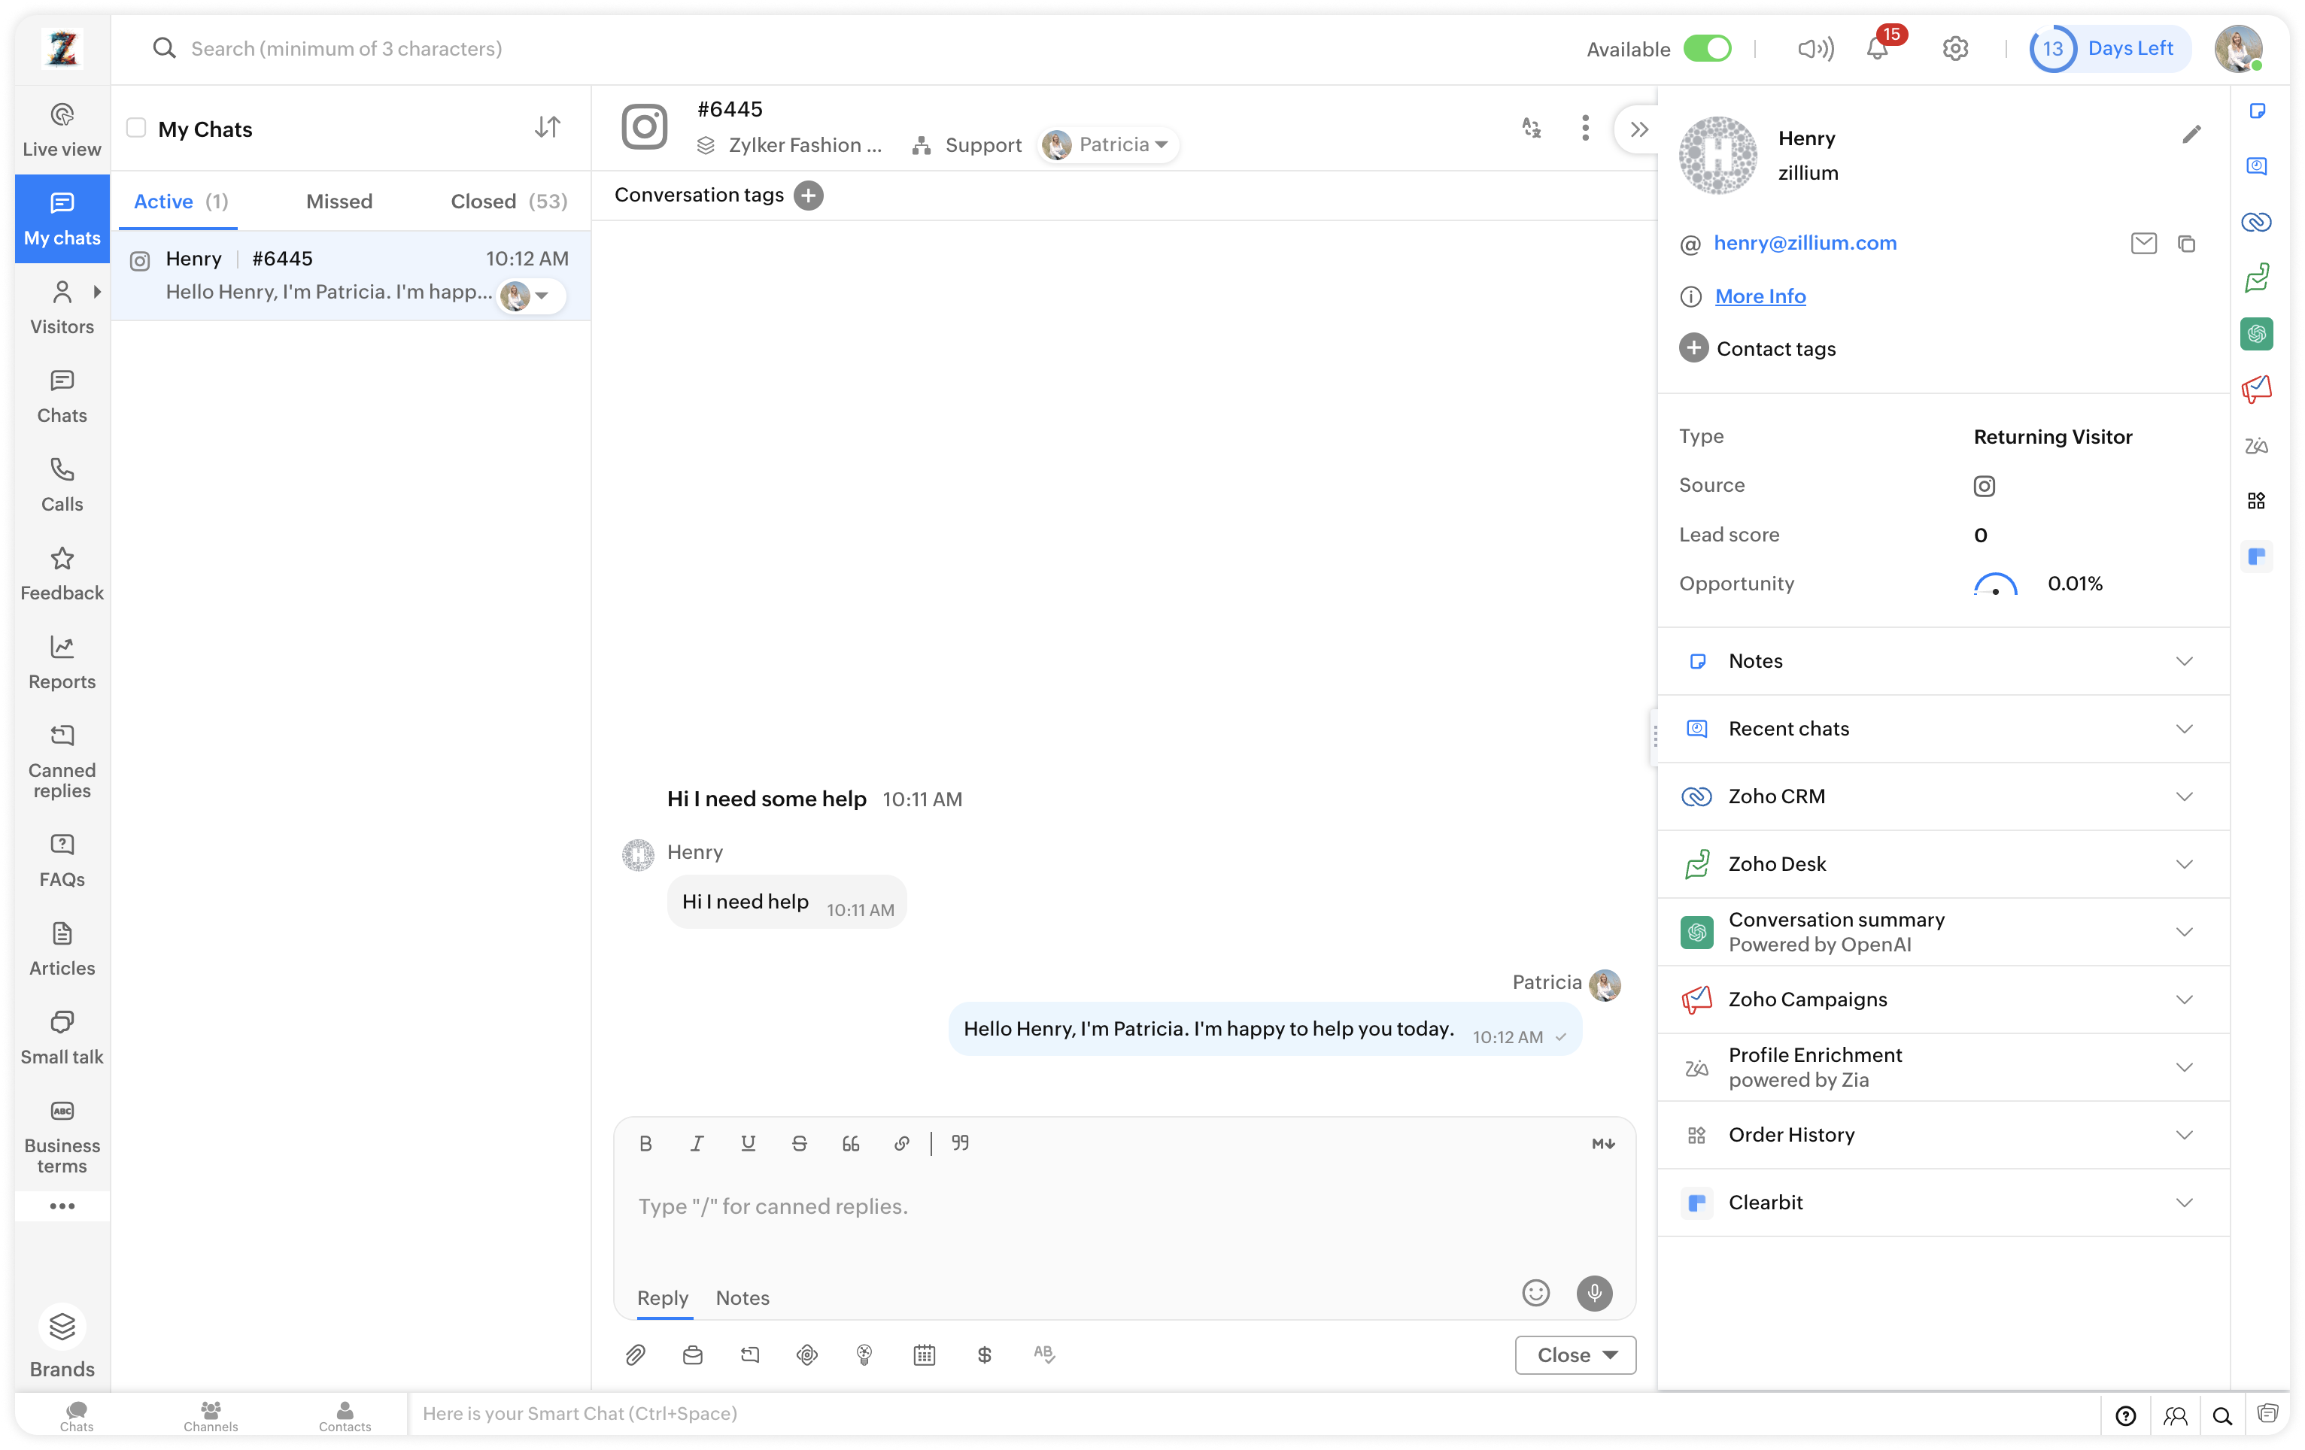Image resolution: width=2305 pixels, height=1450 pixels.
Task: Toggle the Available status switch
Action: click(x=1707, y=49)
